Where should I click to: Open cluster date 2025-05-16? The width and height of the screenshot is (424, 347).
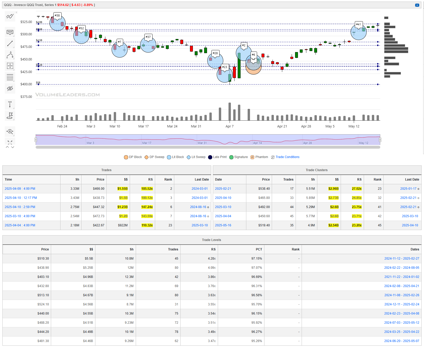click(223, 225)
